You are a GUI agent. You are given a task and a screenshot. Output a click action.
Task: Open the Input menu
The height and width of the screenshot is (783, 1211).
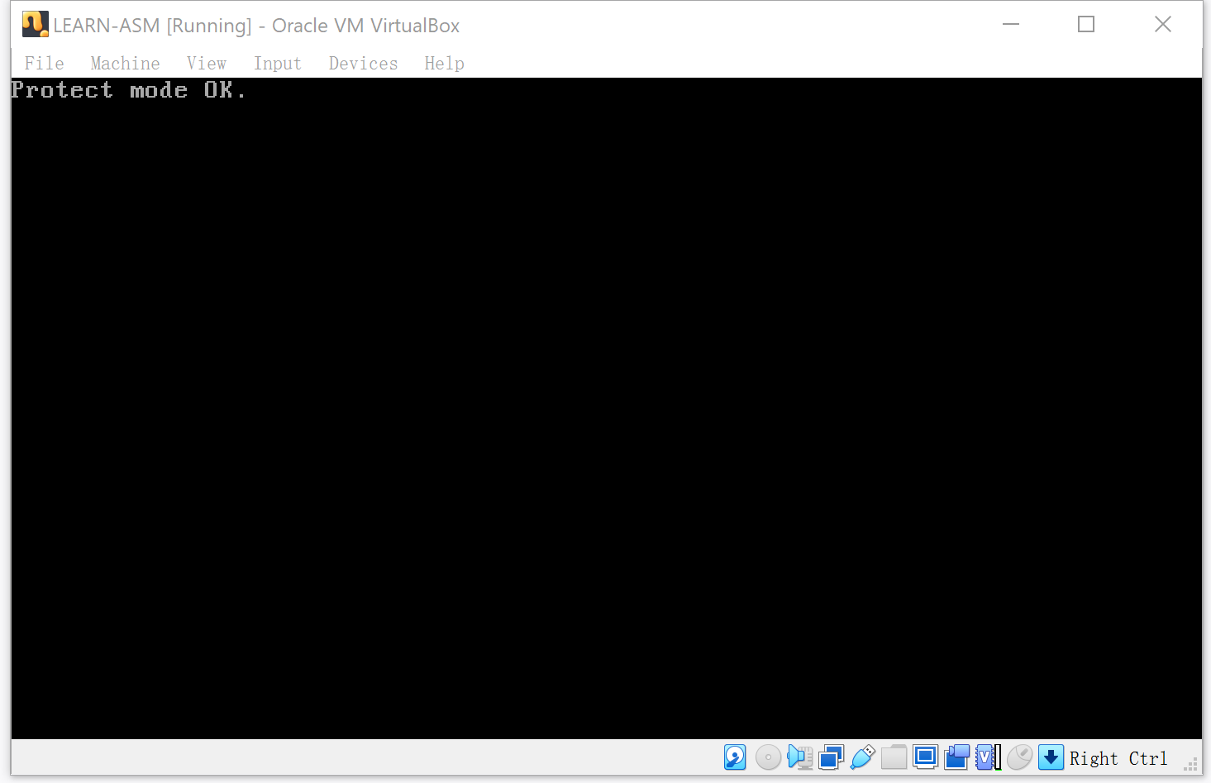click(x=277, y=64)
